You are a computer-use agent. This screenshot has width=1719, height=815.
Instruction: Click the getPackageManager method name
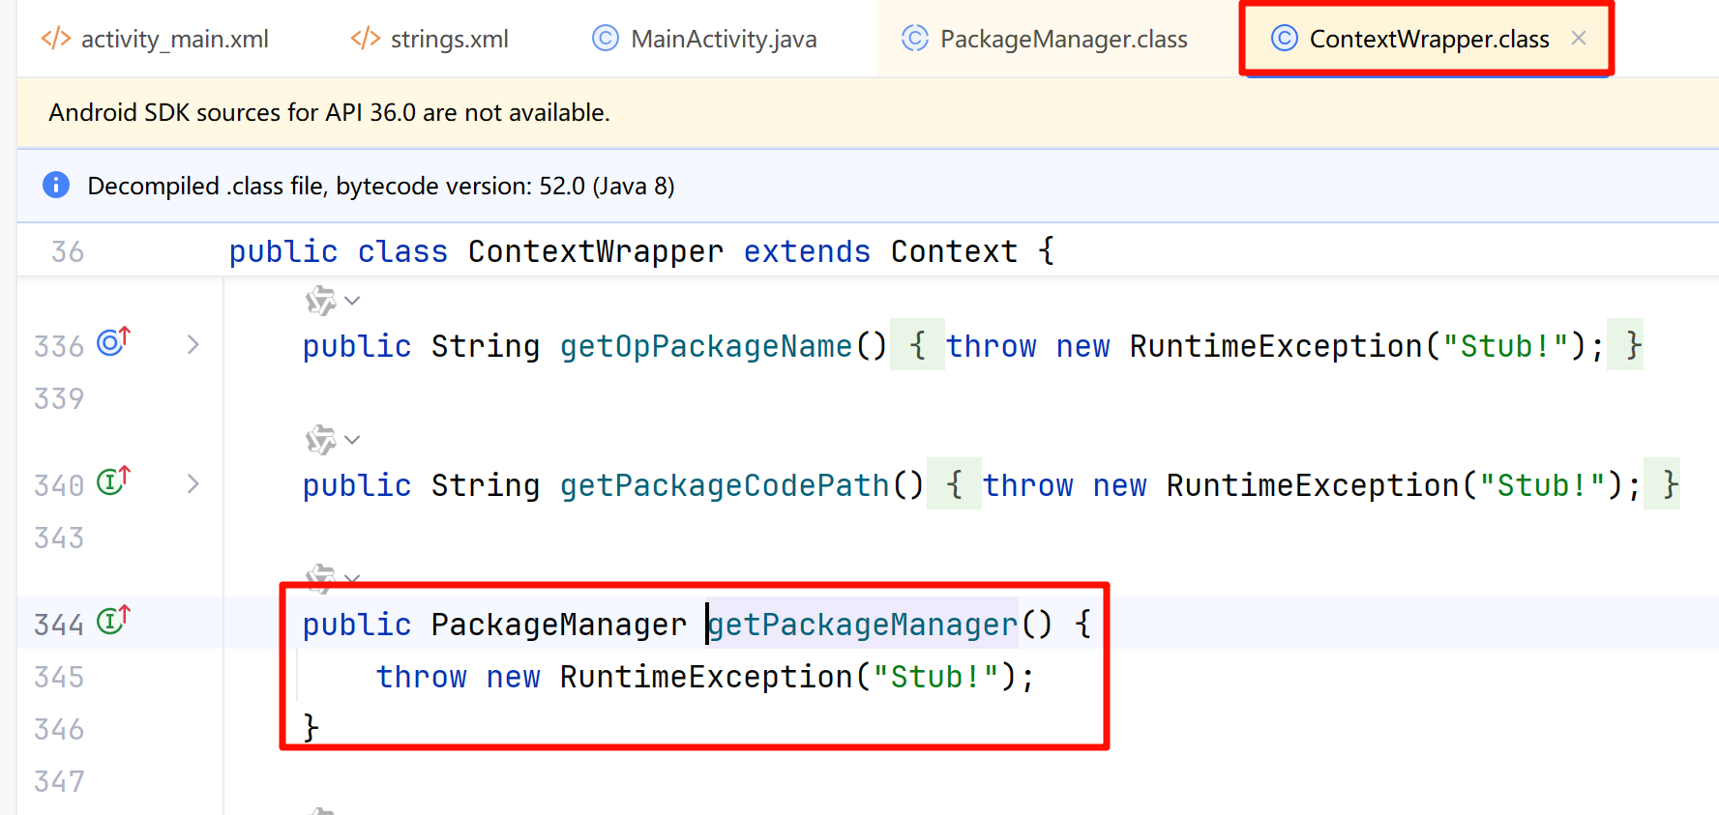863,625
